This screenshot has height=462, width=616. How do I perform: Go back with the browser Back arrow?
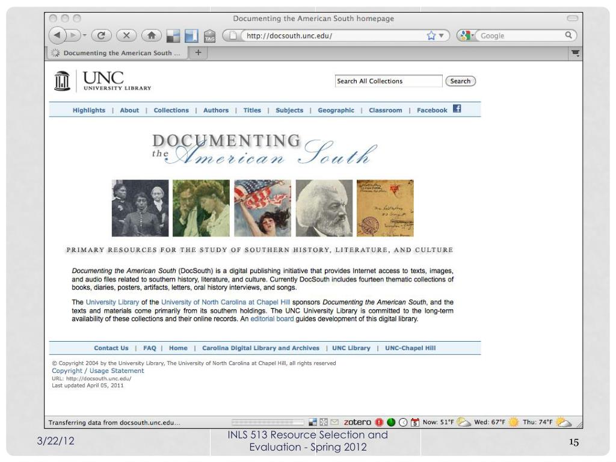(x=57, y=35)
